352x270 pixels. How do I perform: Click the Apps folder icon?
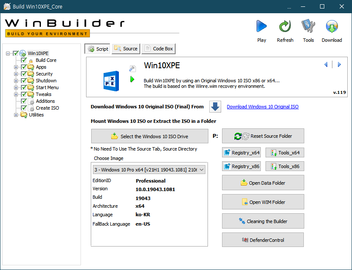[31, 67]
